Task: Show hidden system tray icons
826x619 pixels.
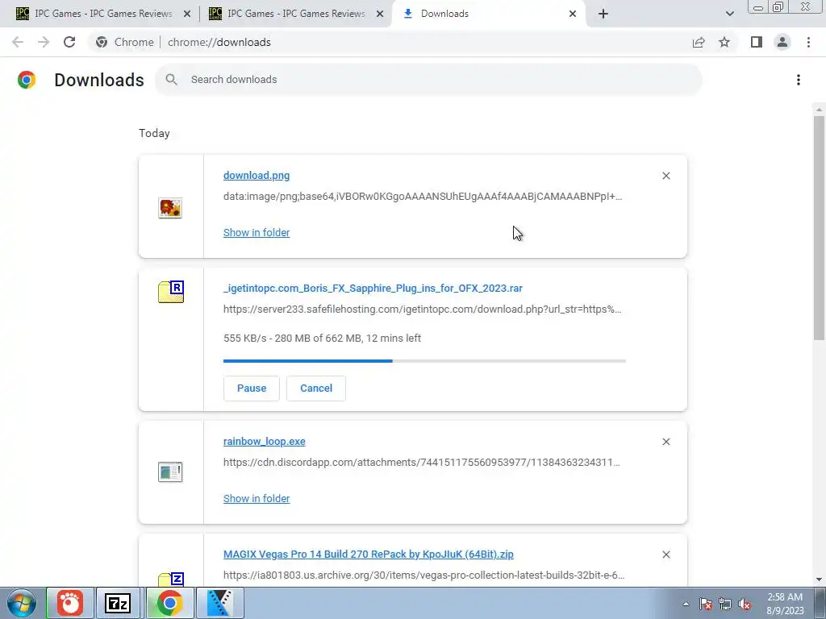Action: coord(686,604)
